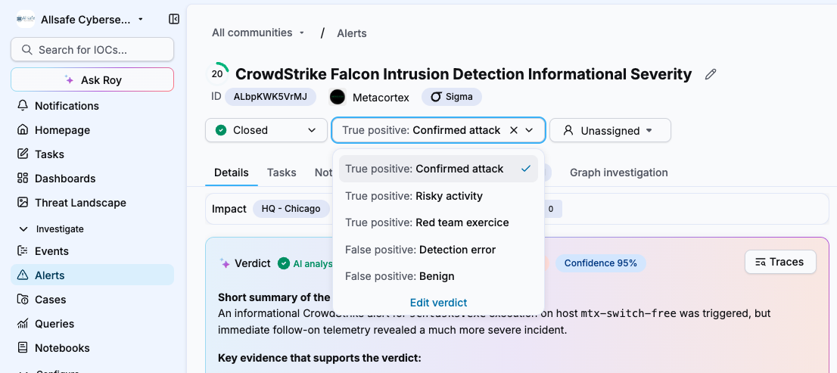Image resolution: width=837 pixels, height=373 pixels.
Task: Open All communities breadcrumb dropdown
Action: [258, 33]
